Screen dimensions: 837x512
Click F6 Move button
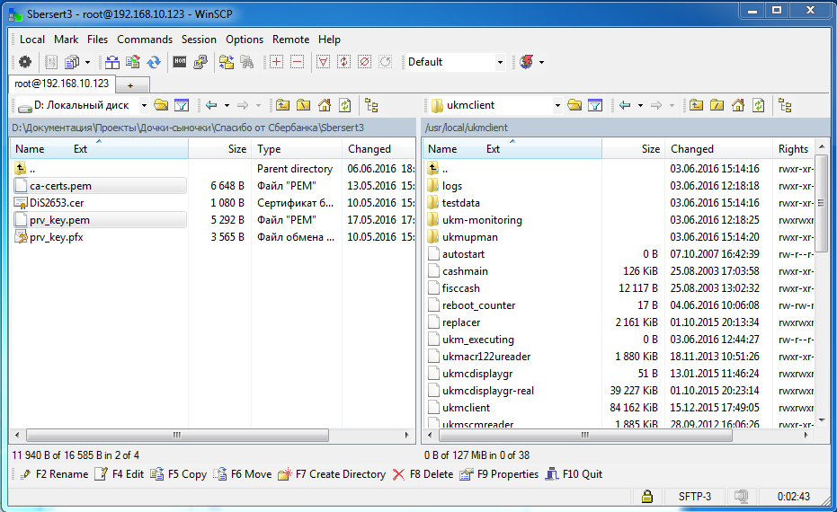pos(243,474)
